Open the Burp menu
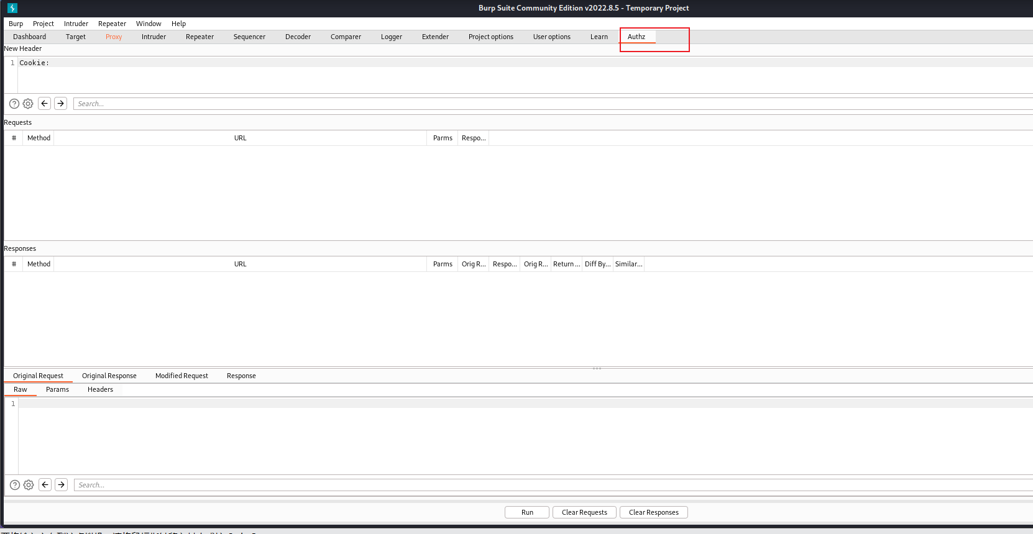 pos(16,24)
